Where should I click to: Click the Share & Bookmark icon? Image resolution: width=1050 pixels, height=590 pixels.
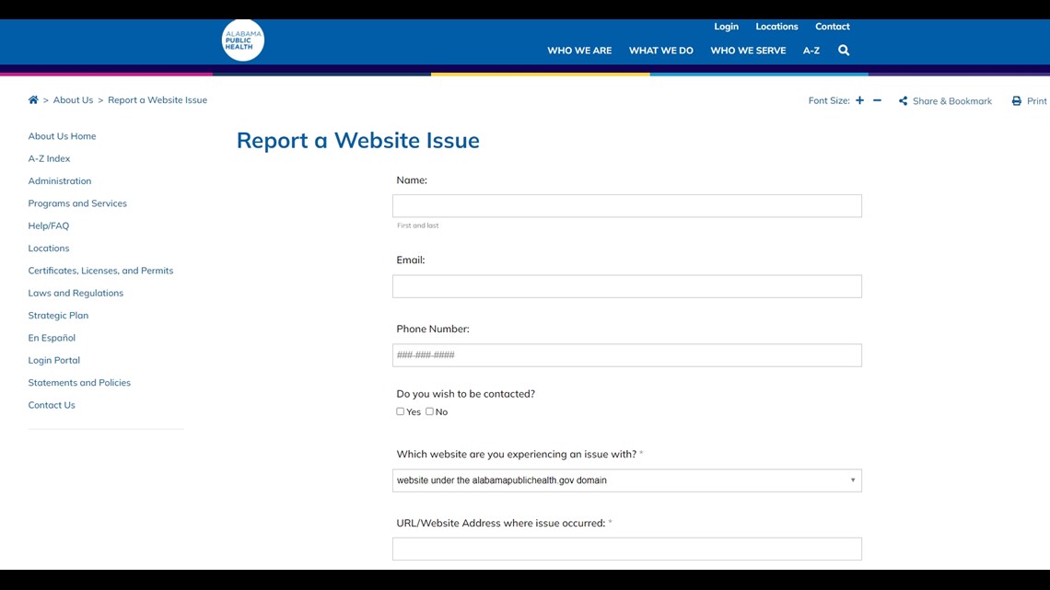click(x=903, y=101)
